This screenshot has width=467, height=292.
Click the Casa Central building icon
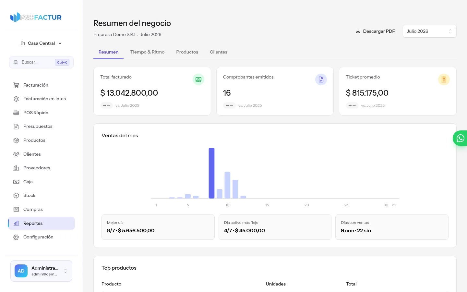23,43
